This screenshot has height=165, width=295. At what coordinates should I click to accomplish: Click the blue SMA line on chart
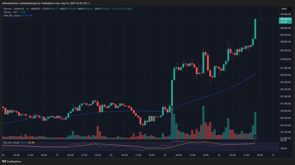point(202,98)
